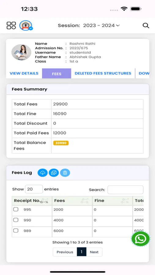
Task: Select page 1 in pagination
Action: click(81, 252)
